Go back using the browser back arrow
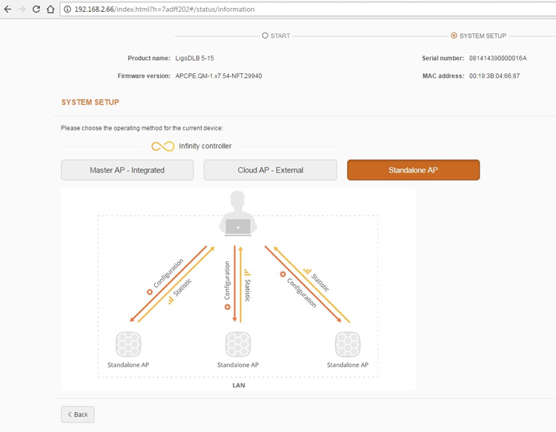Viewport: 556px width, 432px height. (x=7, y=9)
